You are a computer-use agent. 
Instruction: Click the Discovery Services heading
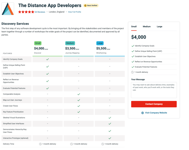[x=15, y=24]
